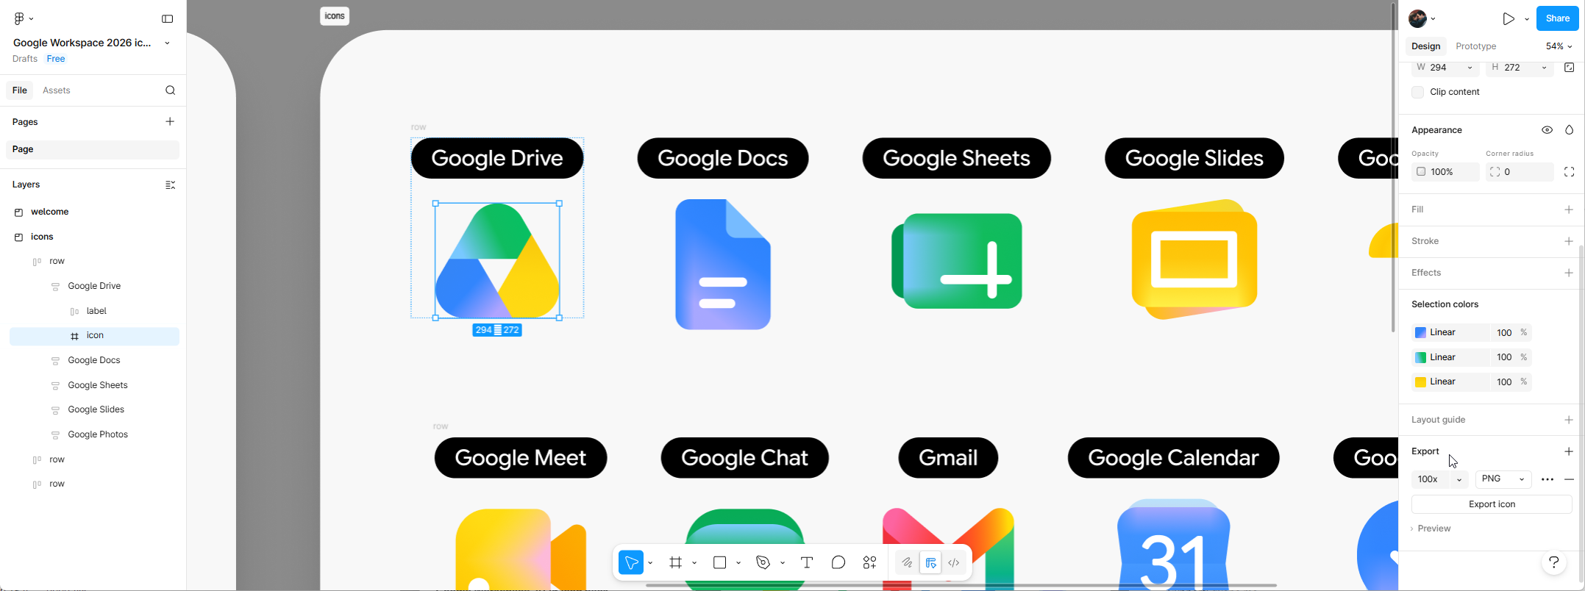The height and width of the screenshot is (591, 1585).
Task: Click the yellow Linear gradient color swatch
Action: (1420, 382)
